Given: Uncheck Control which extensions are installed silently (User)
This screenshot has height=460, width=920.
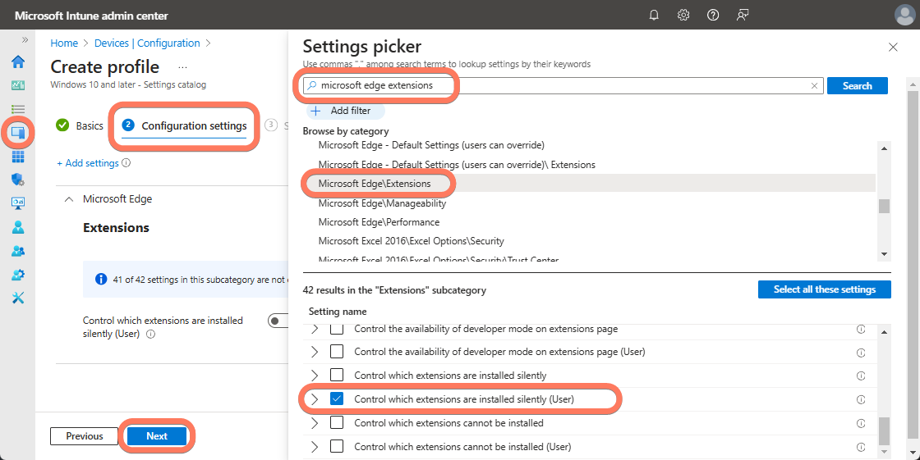Looking at the screenshot, I should (337, 399).
